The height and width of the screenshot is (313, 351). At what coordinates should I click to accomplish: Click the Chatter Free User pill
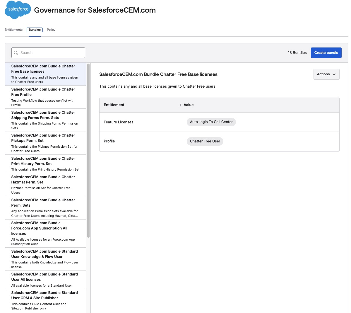(x=205, y=141)
